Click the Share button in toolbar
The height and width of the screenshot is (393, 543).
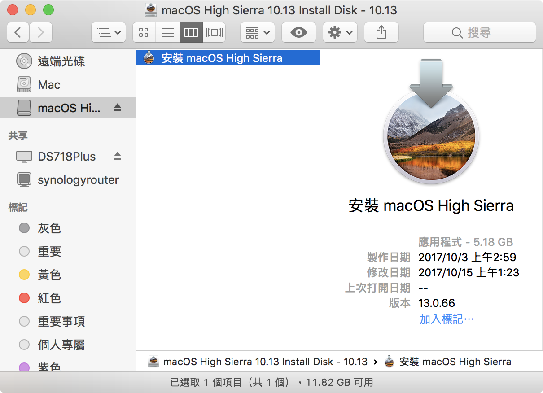coord(381,32)
